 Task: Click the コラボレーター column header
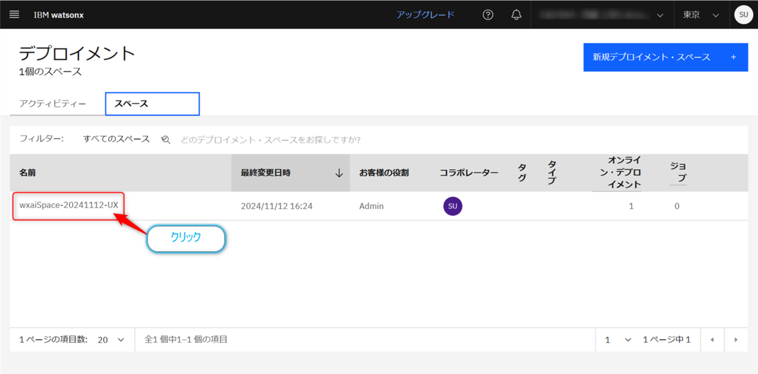click(x=469, y=172)
